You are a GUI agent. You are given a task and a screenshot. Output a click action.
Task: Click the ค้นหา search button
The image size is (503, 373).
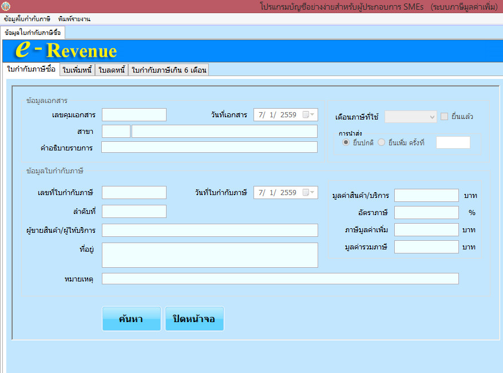pyautogui.click(x=132, y=319)
